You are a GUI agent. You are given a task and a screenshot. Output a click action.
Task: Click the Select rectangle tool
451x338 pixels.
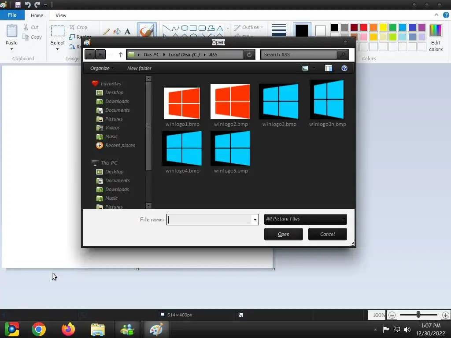pos(58,31)
